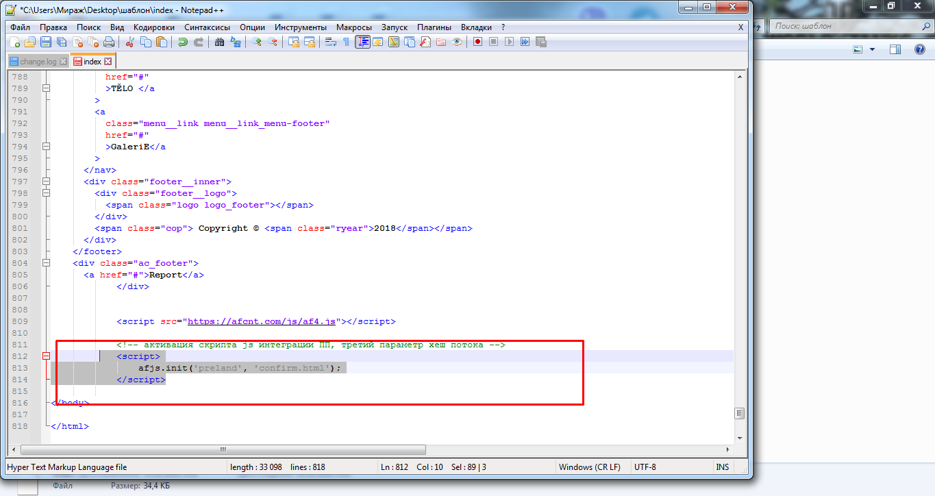Open Find with the binoculars icon
This screenshot has width=935, height=496.
pyautogui.click(x=219, y=42)
